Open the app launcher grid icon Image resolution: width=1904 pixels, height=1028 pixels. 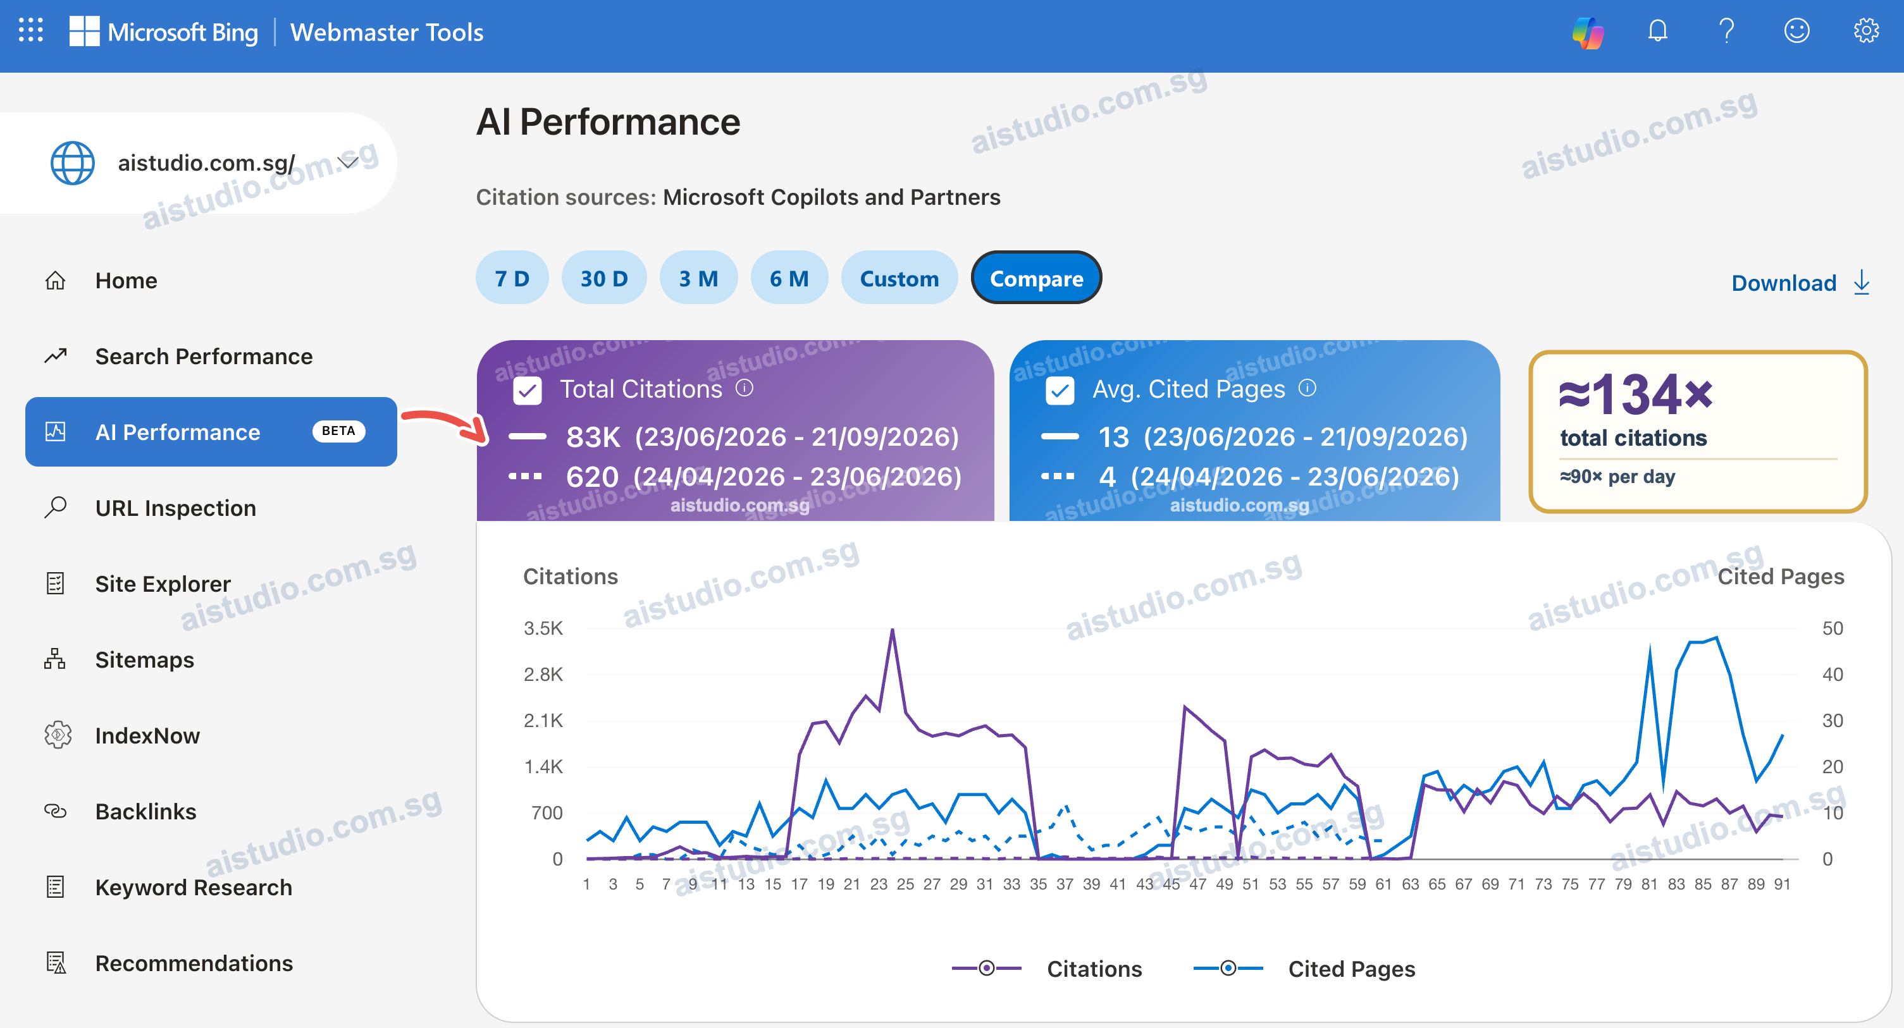tap(30, 30)
